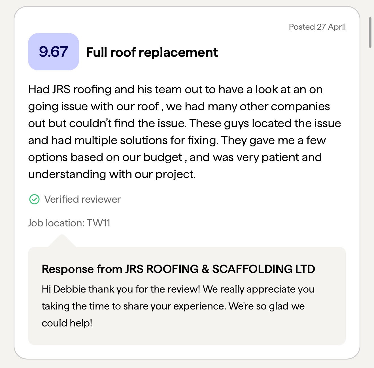The image size is (374, 368).
Task: Click "We really appreciate you" in the response
Action: 259,289
